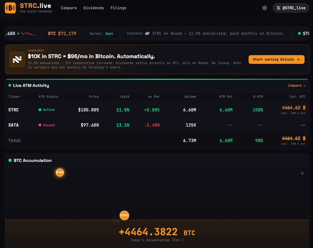Screen dimensions: 313x248
Task: Click the sponsored STRC on Roxom ticker text
Action: 218,34
